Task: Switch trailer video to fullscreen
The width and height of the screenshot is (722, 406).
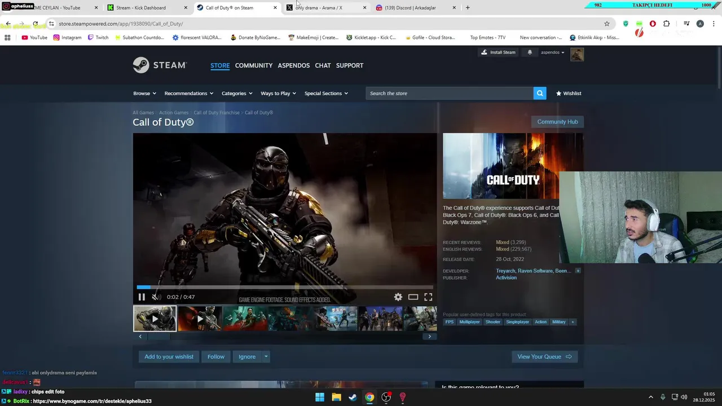Action: tap(429, 297)
